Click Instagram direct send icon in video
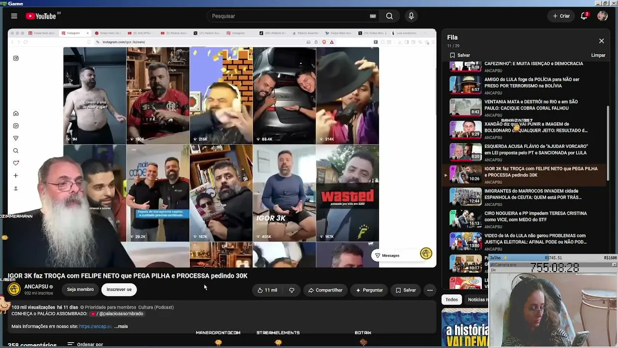 tap(16, 138)
